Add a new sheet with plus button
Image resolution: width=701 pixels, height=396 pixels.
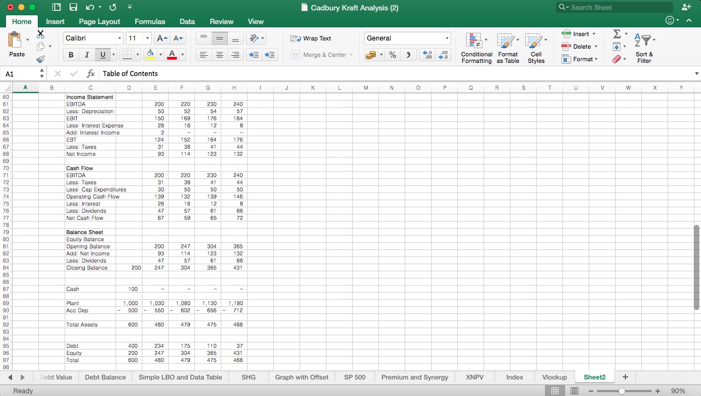tap(625, 377)
